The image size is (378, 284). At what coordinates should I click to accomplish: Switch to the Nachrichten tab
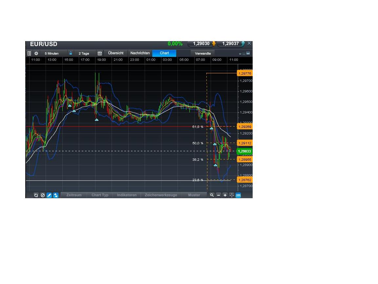pyautogui.click(x=140, y=53)
